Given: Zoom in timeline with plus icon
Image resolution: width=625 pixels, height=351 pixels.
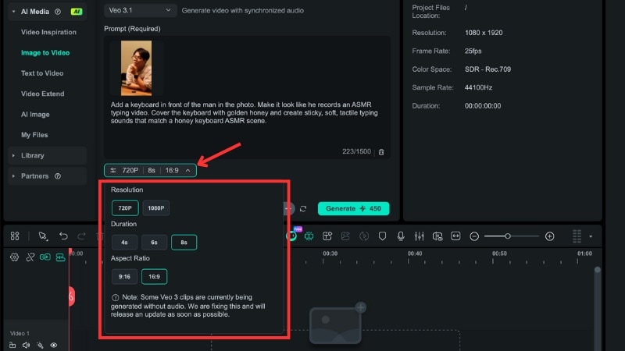Looking at the screenshot, I should click(x=550, y=236).
